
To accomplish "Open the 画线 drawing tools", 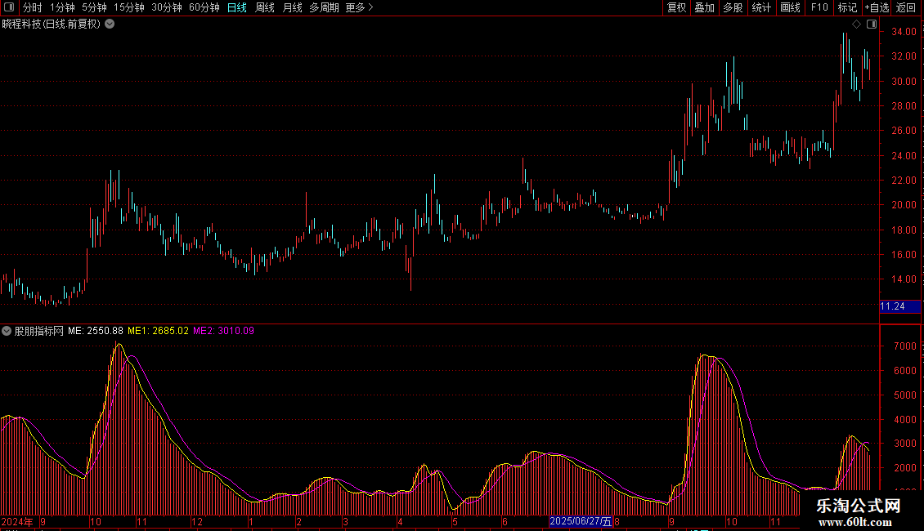I will (x=790, y=7).
